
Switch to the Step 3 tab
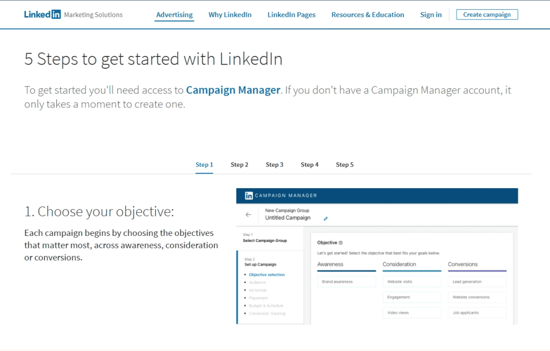click(274, 164)
